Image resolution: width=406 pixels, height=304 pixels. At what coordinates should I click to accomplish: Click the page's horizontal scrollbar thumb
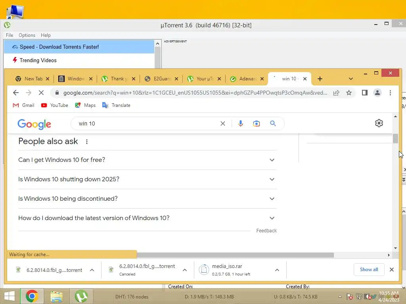coord(235,255)
